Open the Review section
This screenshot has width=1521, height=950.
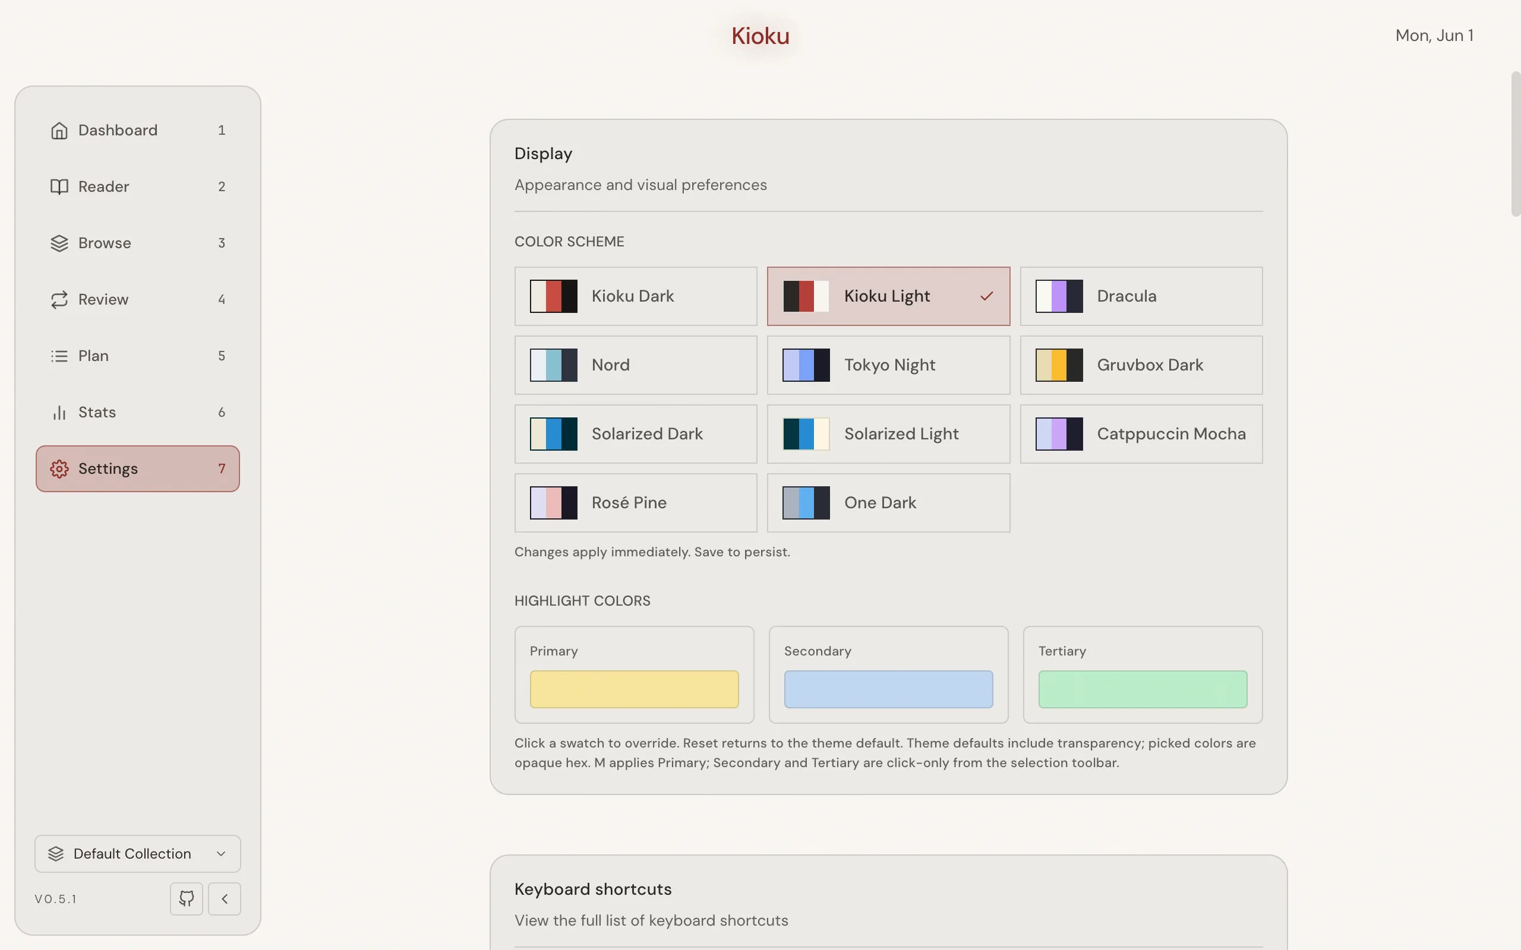point(138,300)
